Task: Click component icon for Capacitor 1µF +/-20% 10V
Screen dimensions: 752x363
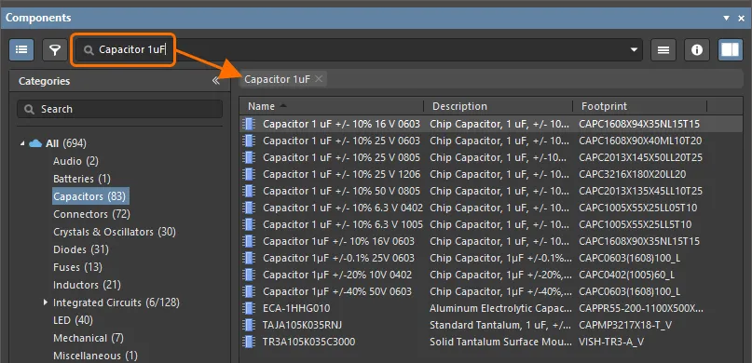Action: [x=249, y=275]
